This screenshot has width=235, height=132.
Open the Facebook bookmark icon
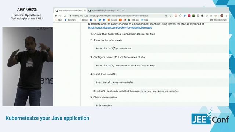91,20
